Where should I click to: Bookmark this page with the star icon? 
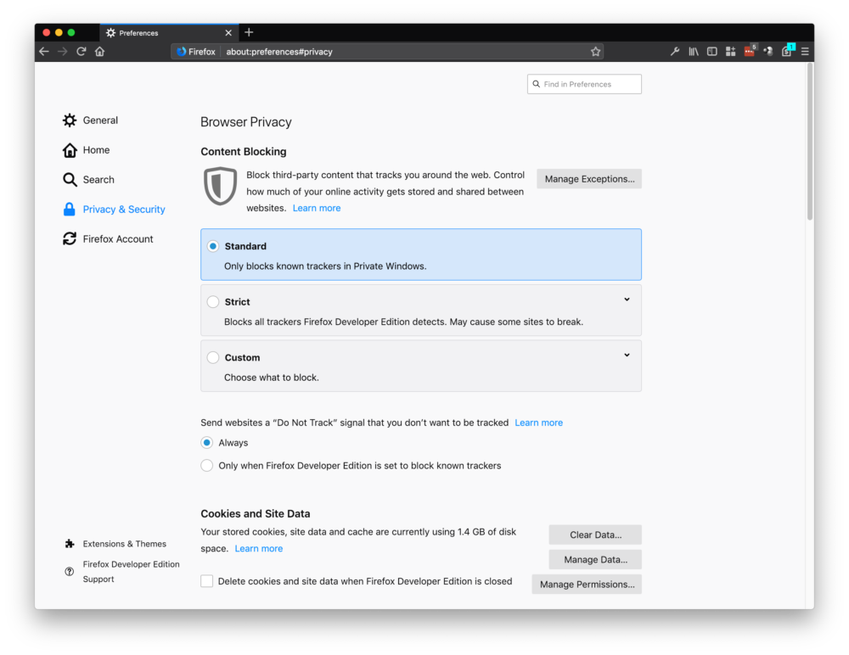pos(596,52)
